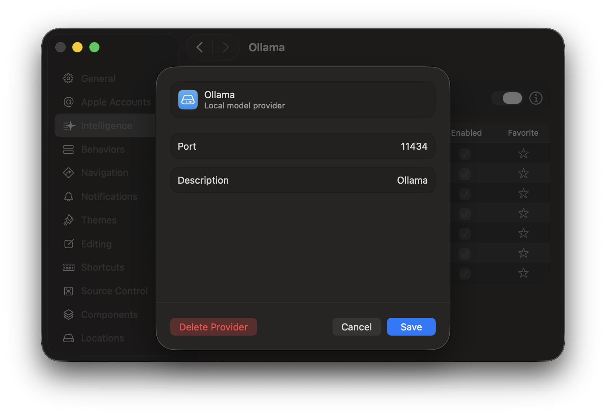Click the info icon beside the toggle
Screen dimensions: 606x416
(536, 98)
